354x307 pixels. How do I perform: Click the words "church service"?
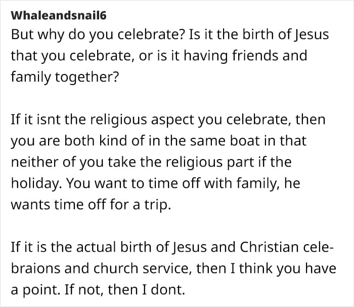click(x=141, y=268)
